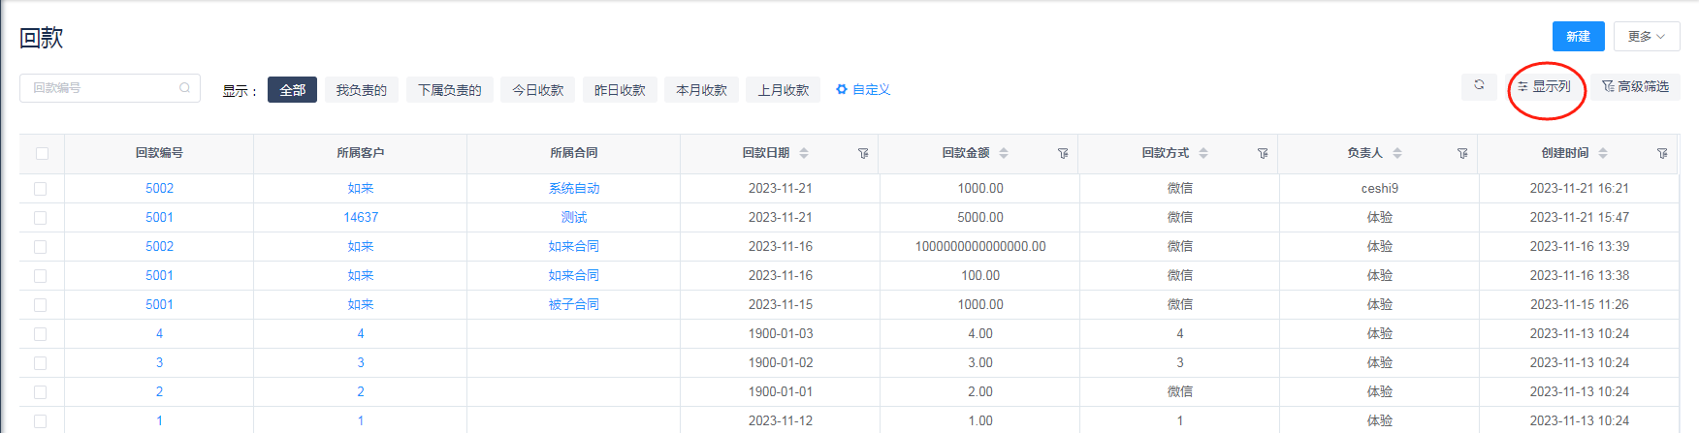Sort by 回款金额 using sort arrows

tap(1004, 153)
